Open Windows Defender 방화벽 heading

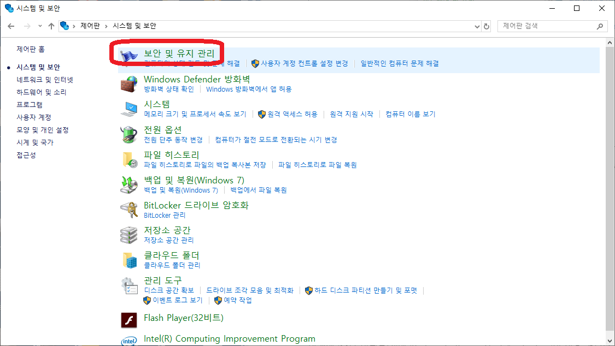coord(197,79)
